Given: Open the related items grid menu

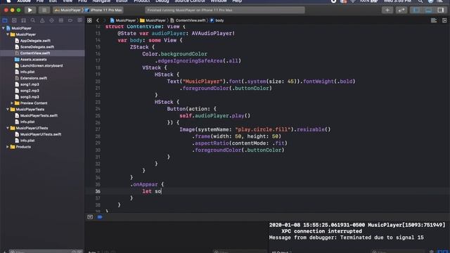Looking at the screenshot, I should (89, 20).
